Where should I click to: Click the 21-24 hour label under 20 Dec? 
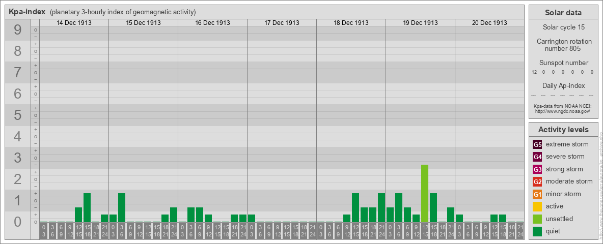tap(520, 231)
